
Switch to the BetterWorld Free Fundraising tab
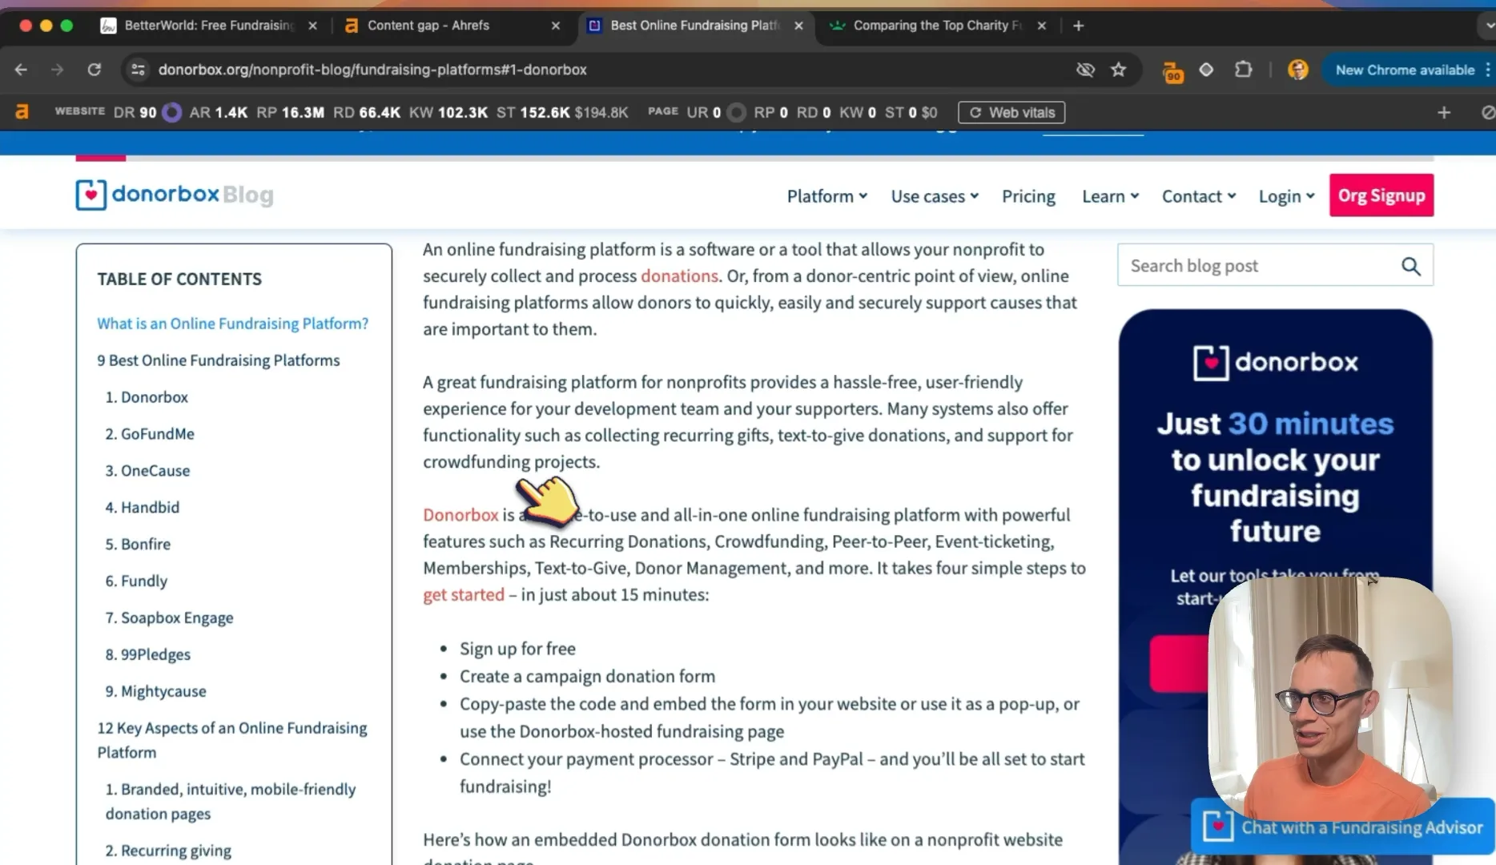[x=208, y=26]
